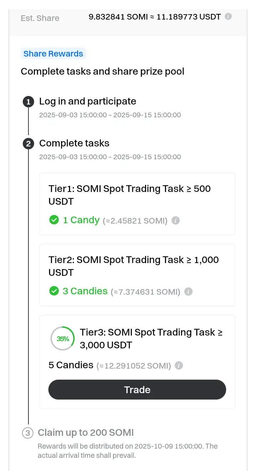256x471 pixels.
Task: Click the info icon next to Est. Share
Action: coord(229,16)
